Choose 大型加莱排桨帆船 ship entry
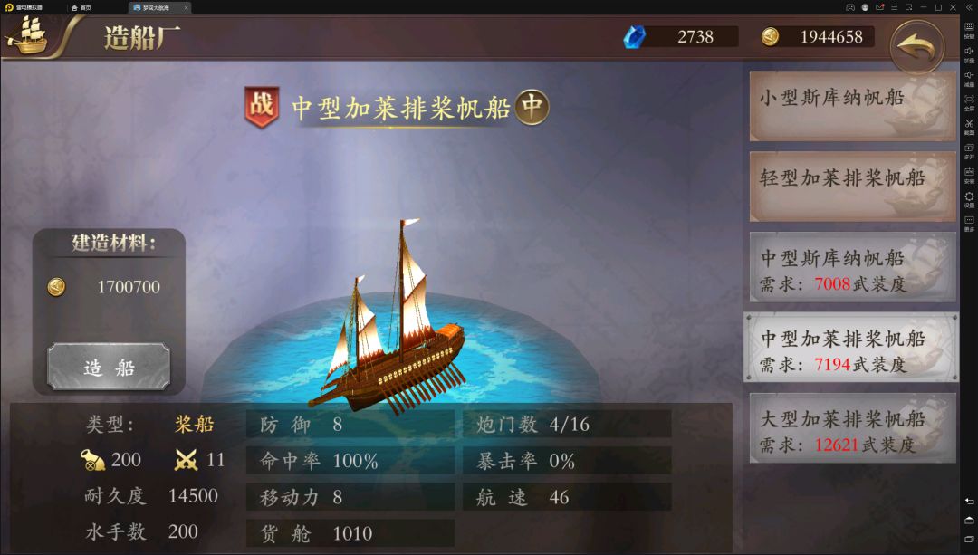 tap(852, 427)
